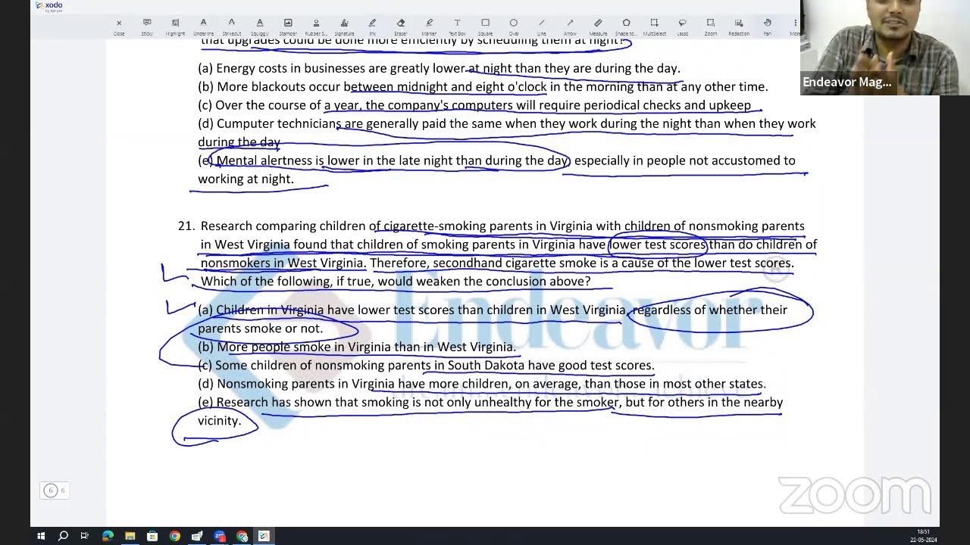Select the Oval shape tool

tap(513, 26)
